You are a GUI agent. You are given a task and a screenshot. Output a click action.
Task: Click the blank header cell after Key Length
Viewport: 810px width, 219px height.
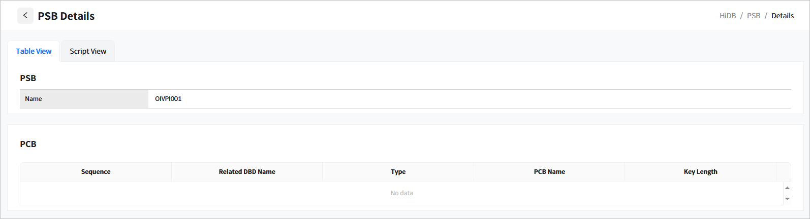click(x=783, y=172)
